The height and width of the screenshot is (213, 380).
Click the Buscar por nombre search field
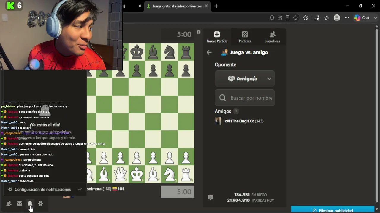[245, 98]
